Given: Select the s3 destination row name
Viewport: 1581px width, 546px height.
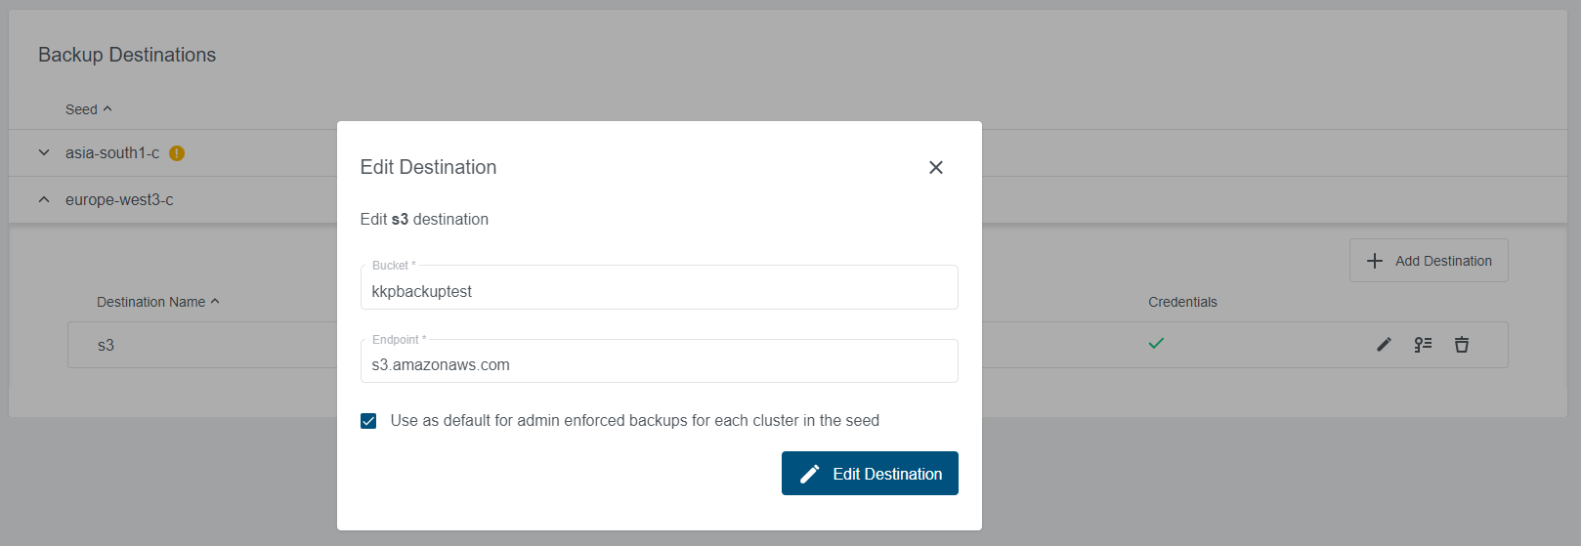Looking at the screenshot, I should [106, 345].
